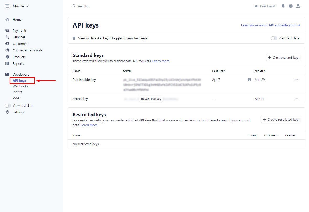Click the Connected accounts icon
Screen dimensions: 309x212
[x=7, y=50]
